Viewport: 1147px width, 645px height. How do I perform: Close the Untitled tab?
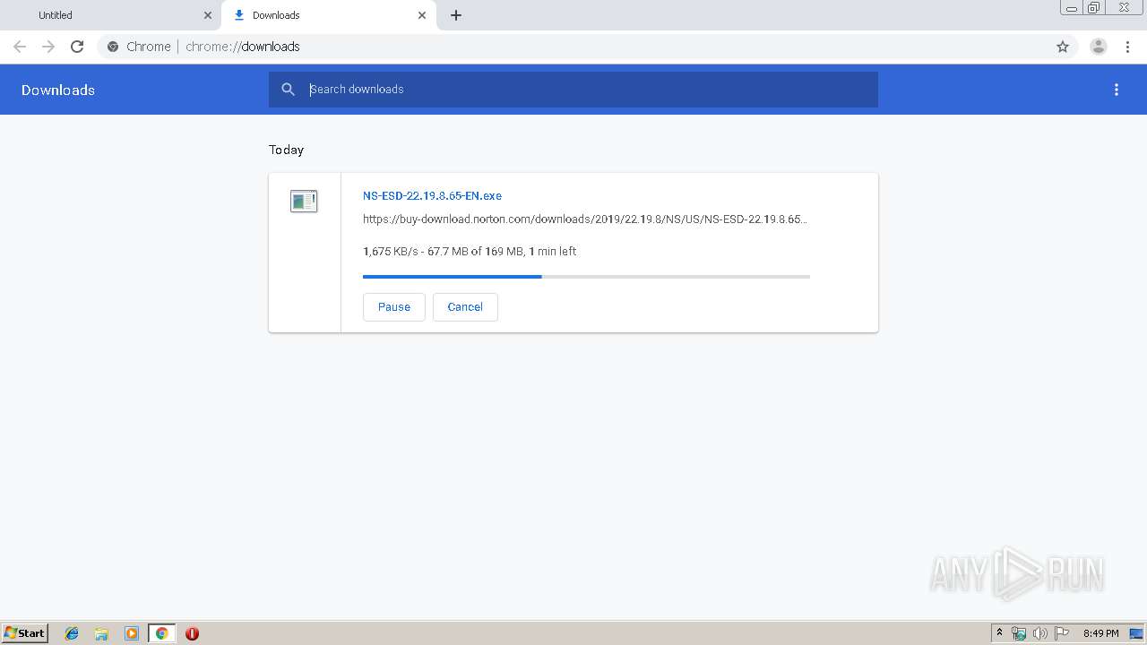click(208, 15)
